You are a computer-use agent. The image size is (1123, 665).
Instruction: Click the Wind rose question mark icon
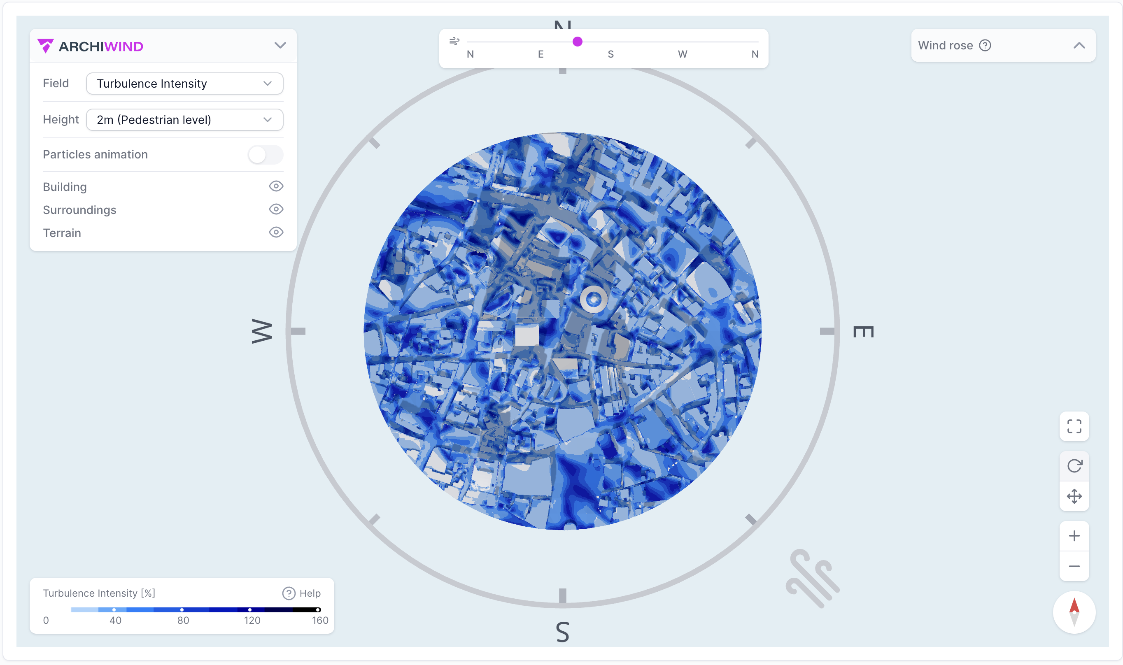tap(985, 45)
